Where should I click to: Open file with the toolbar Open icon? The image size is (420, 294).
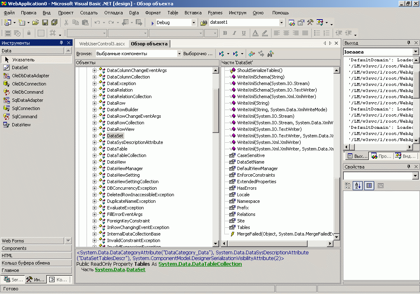click(35, 23)
